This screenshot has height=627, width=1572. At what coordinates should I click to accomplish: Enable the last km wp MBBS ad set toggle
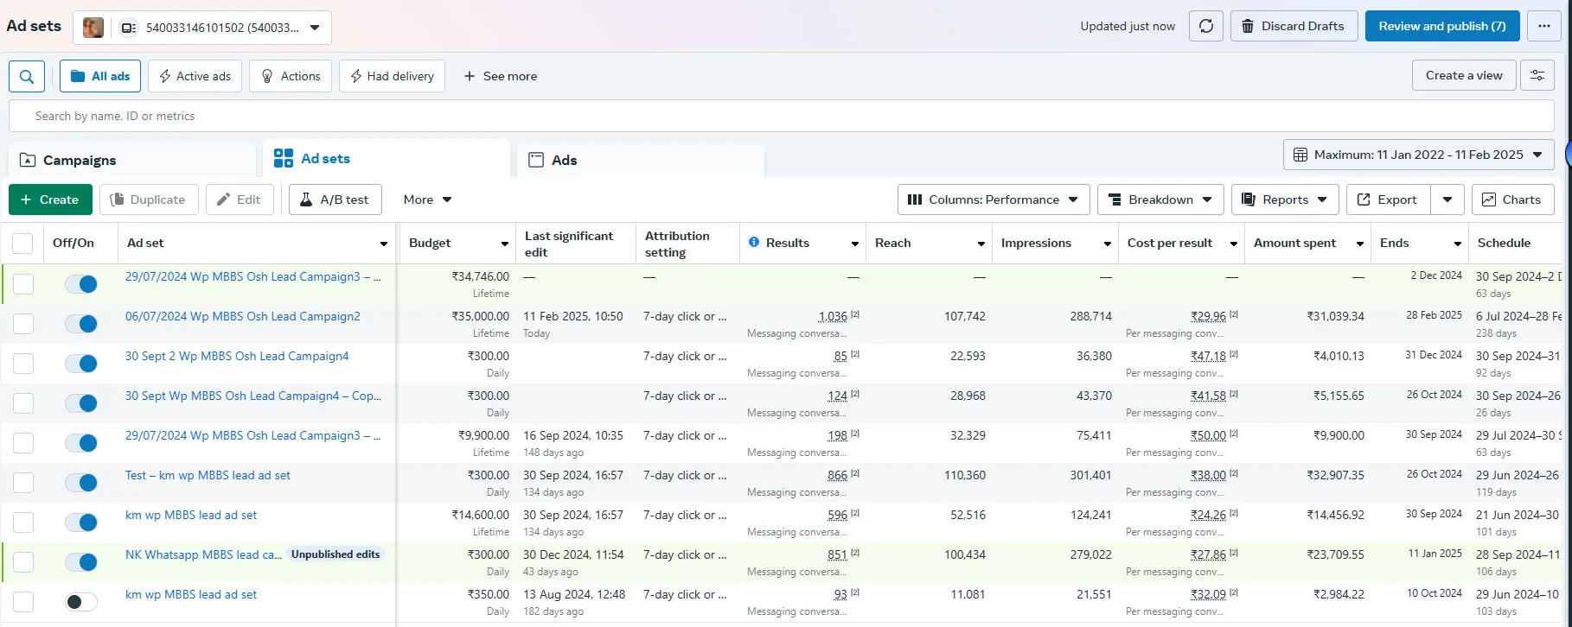81,602
